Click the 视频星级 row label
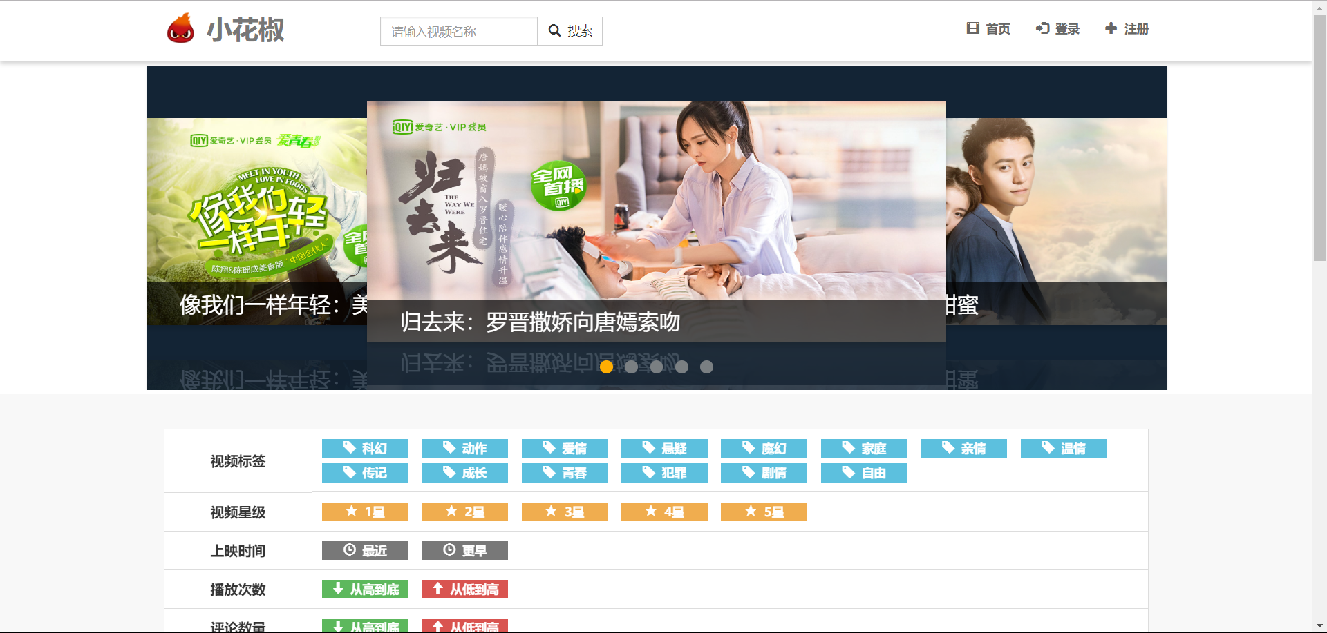This screenshot has width=1327, height=633. coord(238,512)
